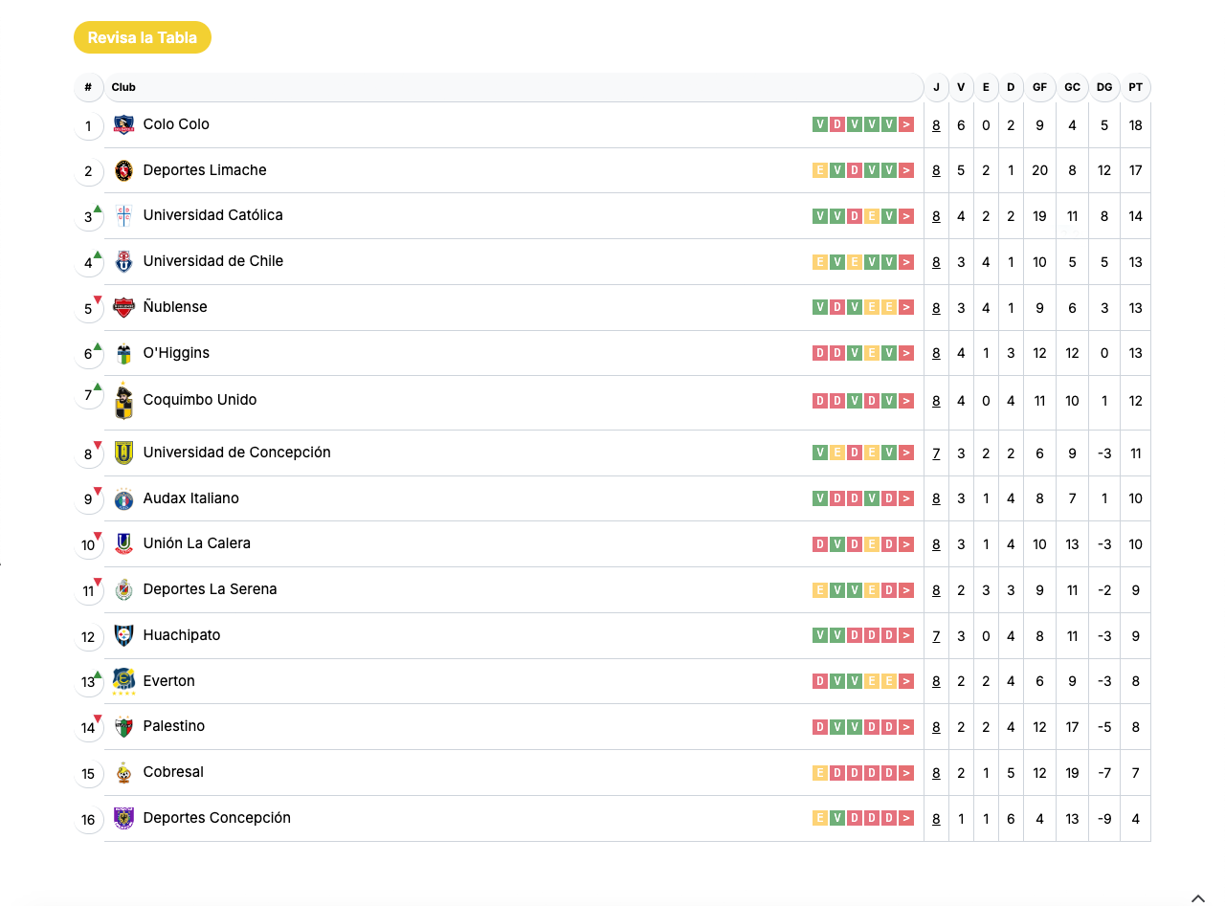This screenshot has height=906, width=1225.
Task: Expand Cobresal's form history arrow
Action: [906, 772]
